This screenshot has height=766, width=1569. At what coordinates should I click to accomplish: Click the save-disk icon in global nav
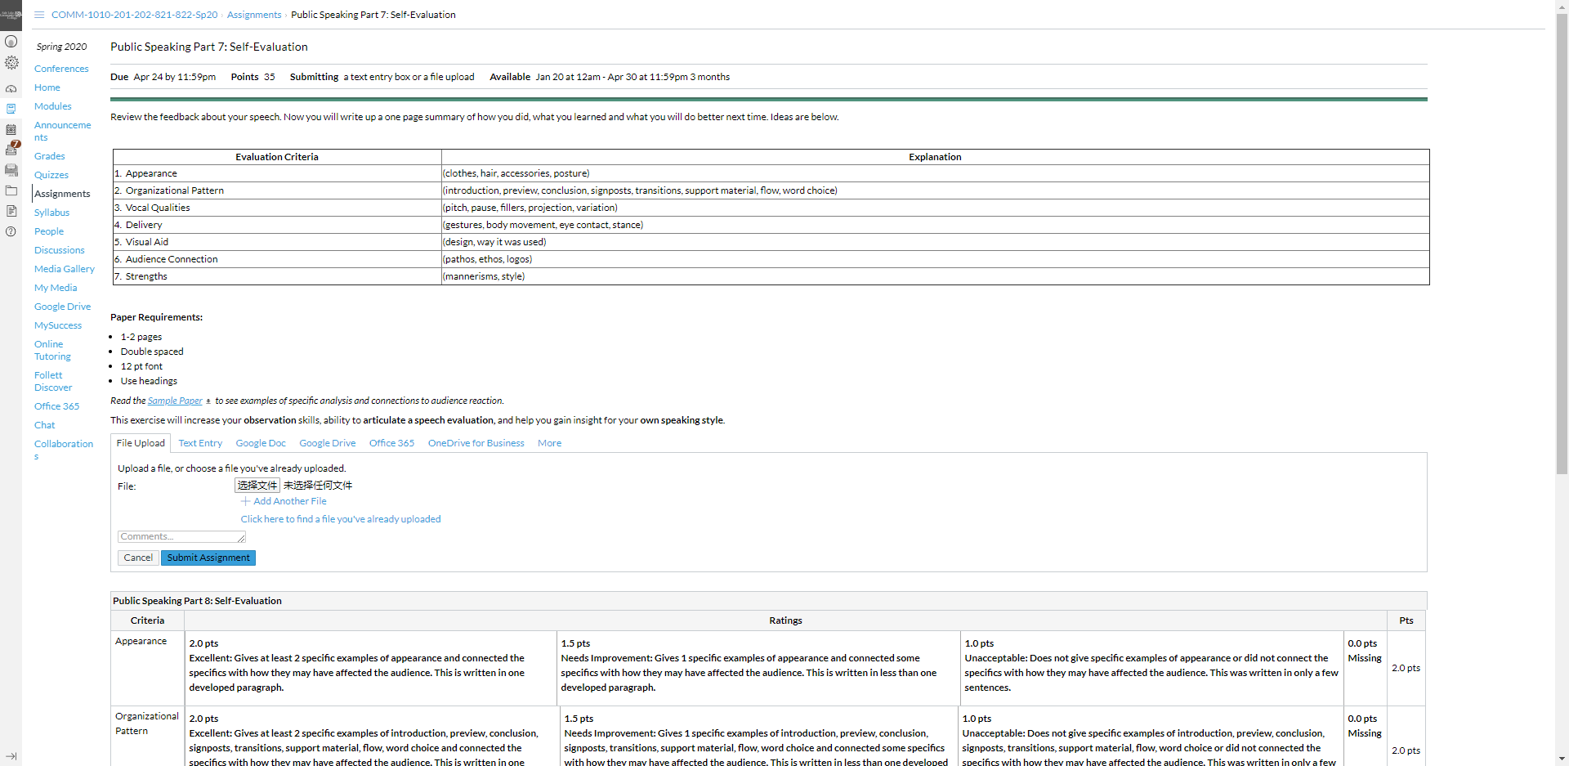coord(11,170)
